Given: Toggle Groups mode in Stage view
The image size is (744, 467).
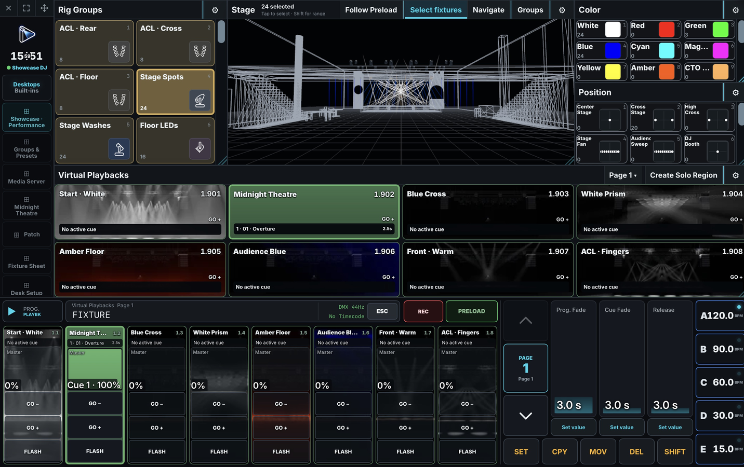Looking at the screenshot, I should (x=530, y=10).
